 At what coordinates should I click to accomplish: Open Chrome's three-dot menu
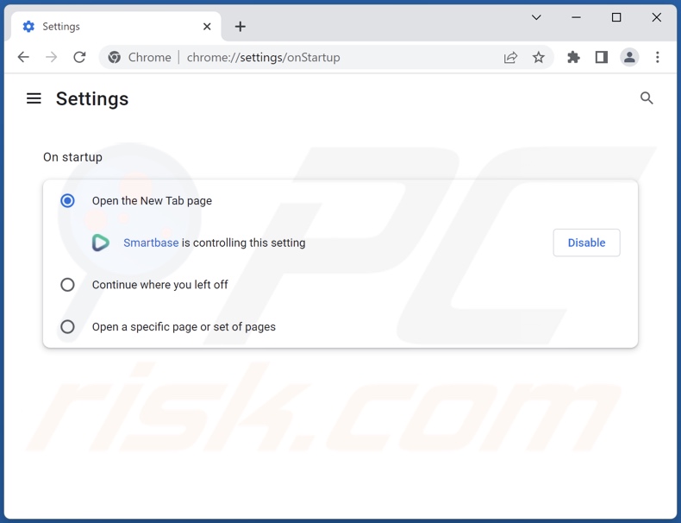tap(657, 57)
